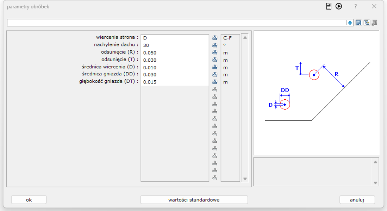Click the wiercenia strona label
387x211 pixels.
tap(117, 37)
